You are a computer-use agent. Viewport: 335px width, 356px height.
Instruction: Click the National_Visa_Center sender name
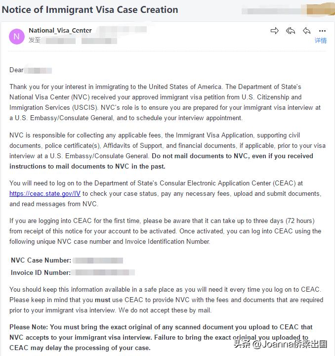pos(60,31)
